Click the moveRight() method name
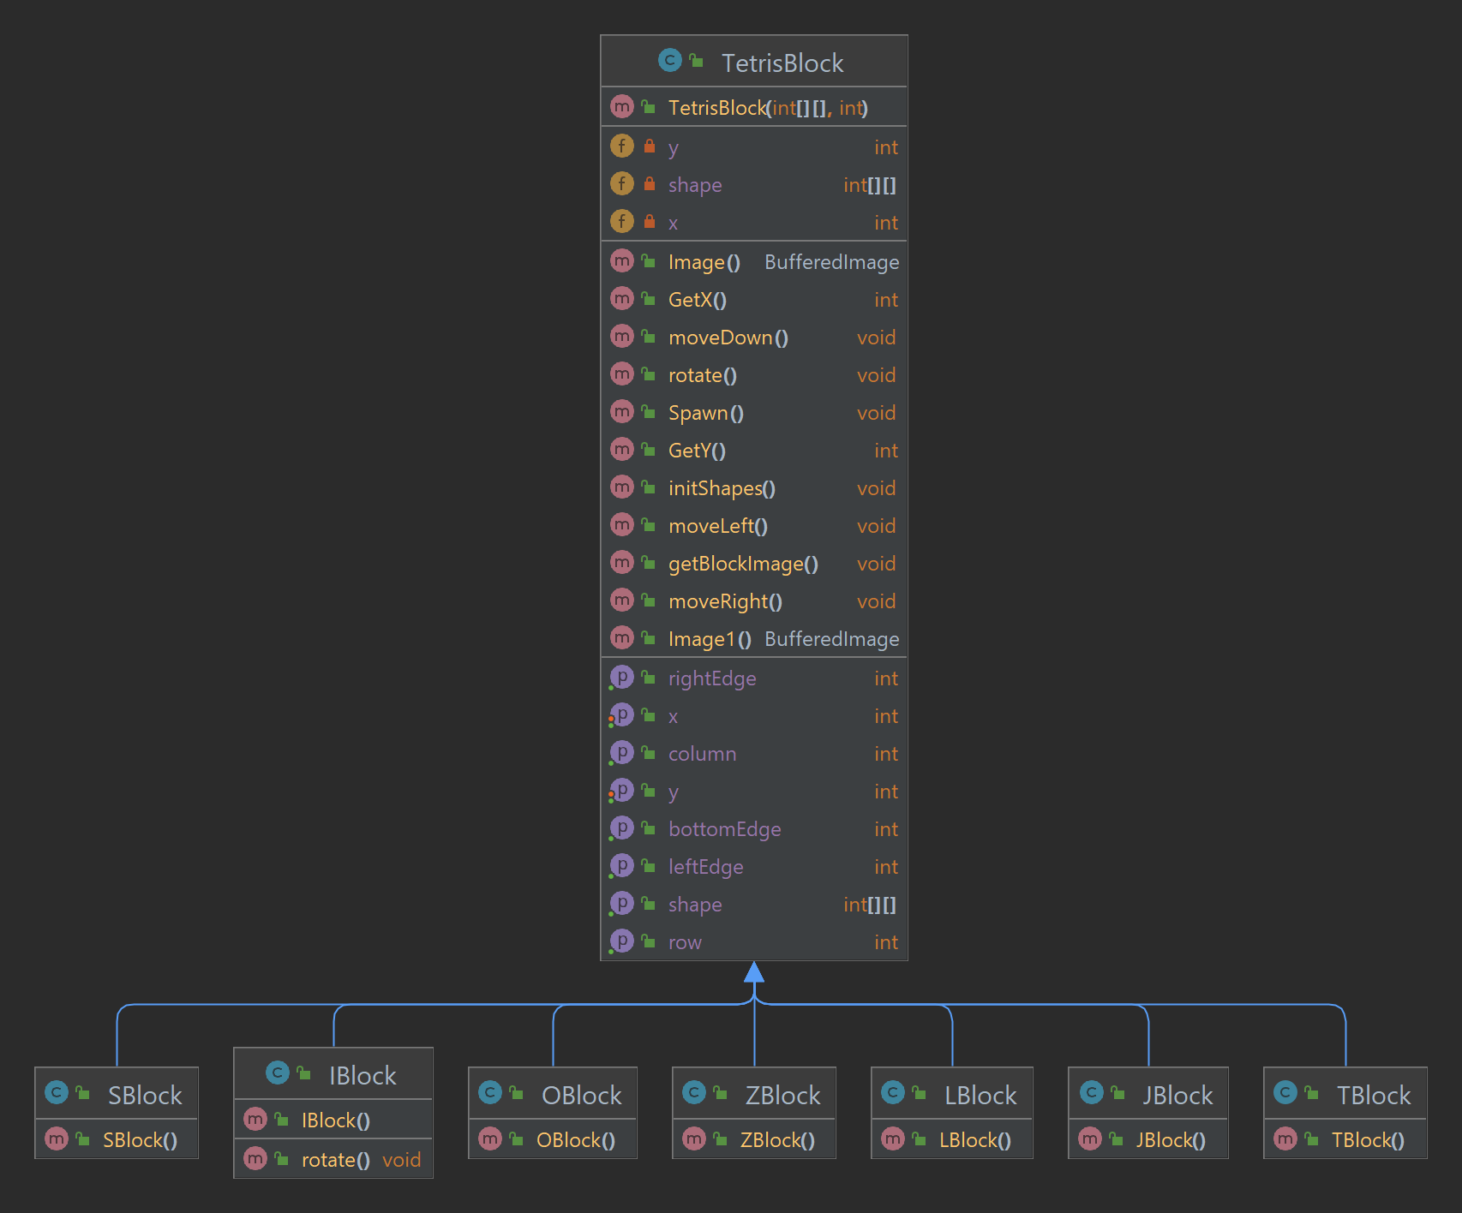Image resolution: width=1462 pixels, height=1213 pixels. coord(725,601)
